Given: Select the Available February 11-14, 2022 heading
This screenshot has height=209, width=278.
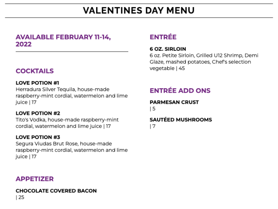Looking at the screenshot, I should click(x=63, y=41).
